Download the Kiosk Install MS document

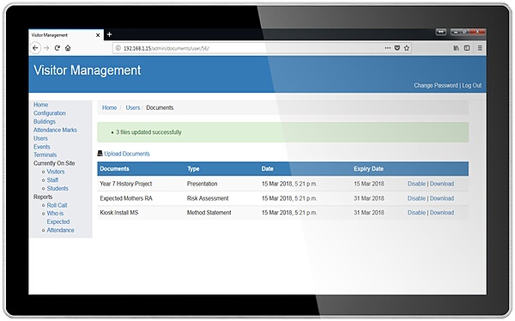[x=442, y=213]
